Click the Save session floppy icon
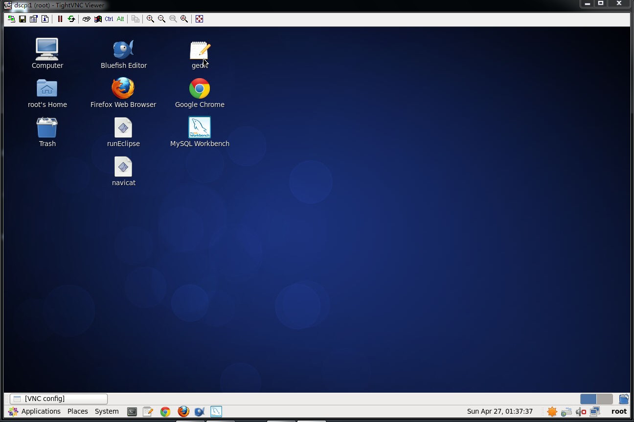This screenshot has height=422, width=634. coord(23,19)
